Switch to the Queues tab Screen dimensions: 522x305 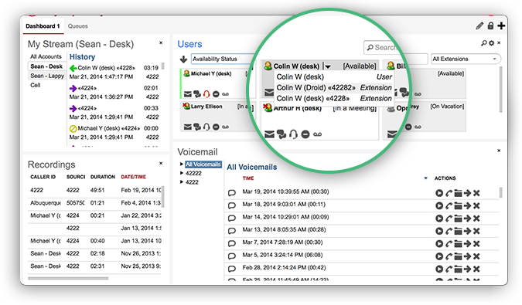click(78, 26)
